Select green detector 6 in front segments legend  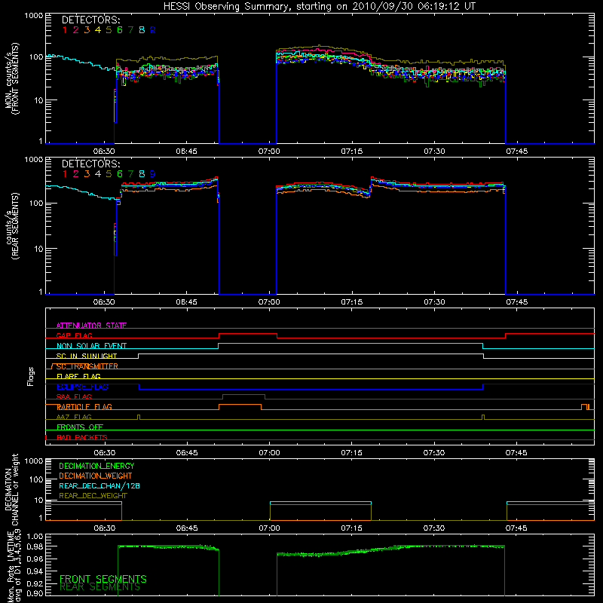click(120, 30)
